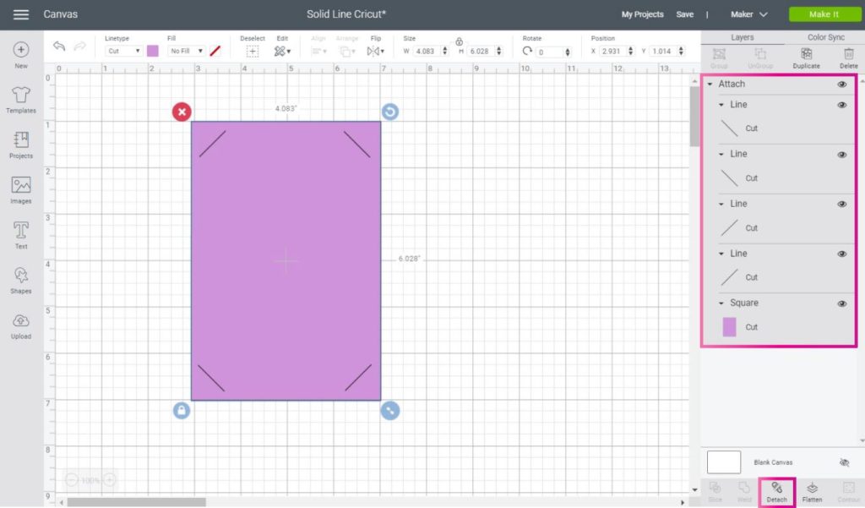Open the Linetype dropdown

[x=124, y=51]
